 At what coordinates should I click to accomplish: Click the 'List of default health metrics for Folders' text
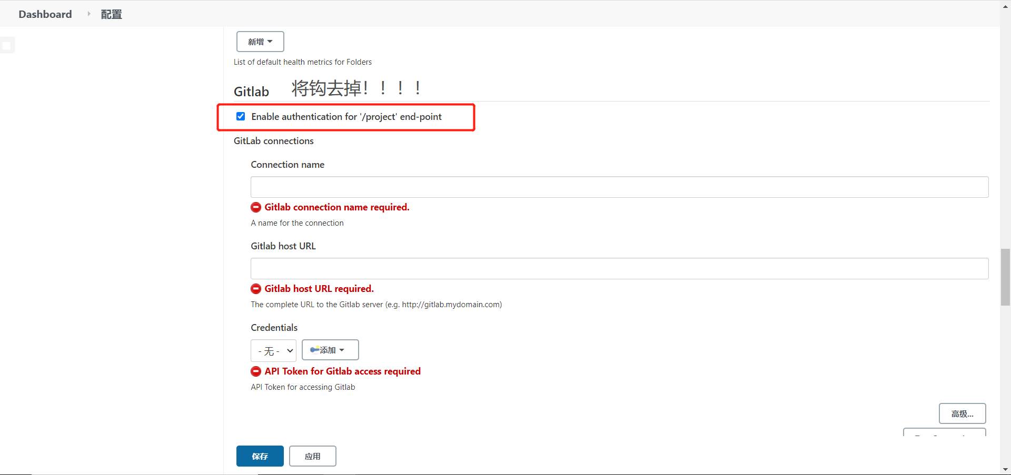click(x=303, y=62)
